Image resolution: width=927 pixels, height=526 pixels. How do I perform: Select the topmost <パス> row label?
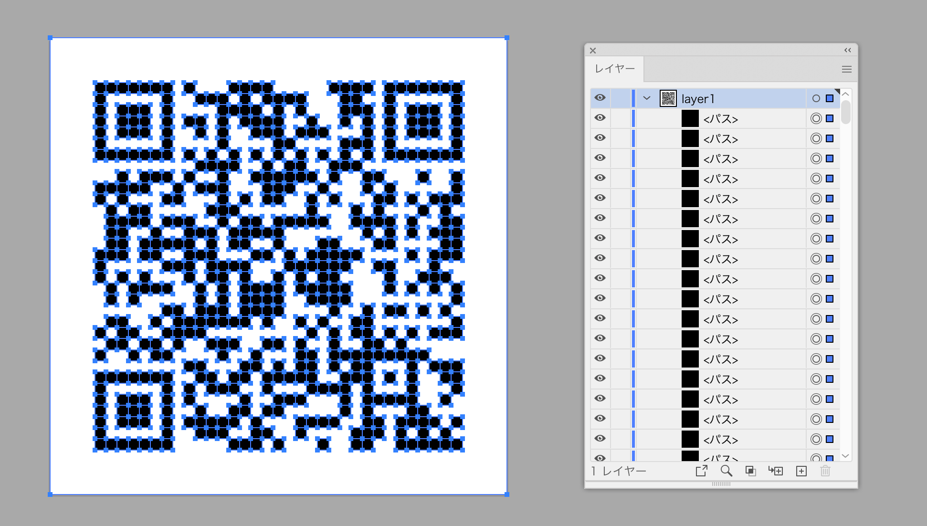coord(721,119)
